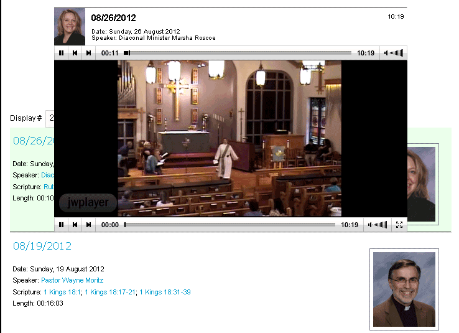This screenshot has width=459, height=333.
Task: Click the 00:00 elapsed time in the bottom bar
Action: [x=109, y=225]
